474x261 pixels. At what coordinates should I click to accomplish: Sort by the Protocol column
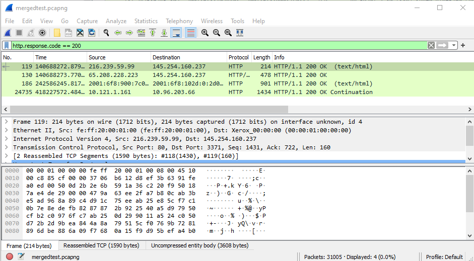[x=239, y=57]
